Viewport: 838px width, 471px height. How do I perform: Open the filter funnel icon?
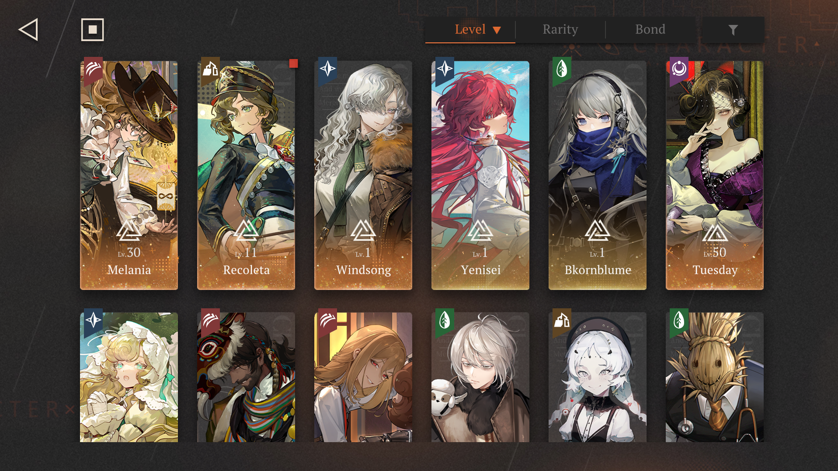point(733,30)
